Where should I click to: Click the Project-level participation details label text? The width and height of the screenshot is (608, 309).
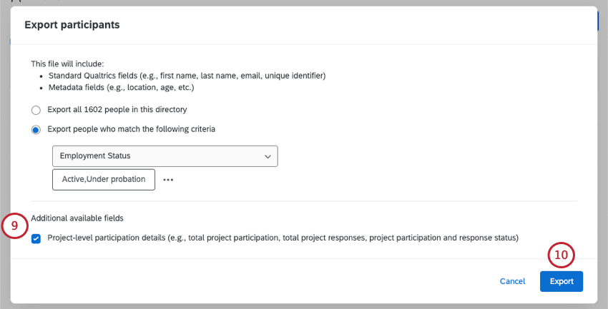point(283,238)
